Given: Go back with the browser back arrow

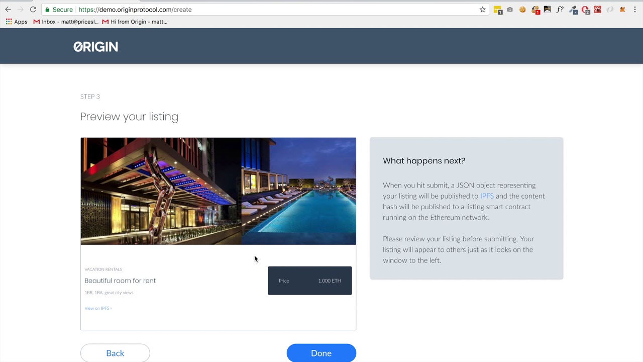Looking at the screenshot, I should [x=8, y=10].
